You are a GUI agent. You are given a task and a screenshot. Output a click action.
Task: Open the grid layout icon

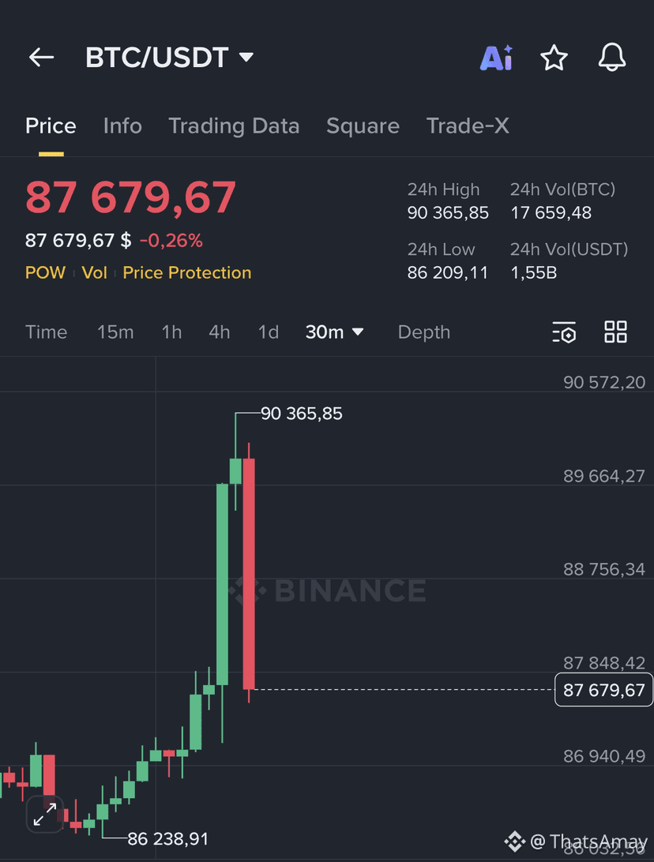point(615,332)
